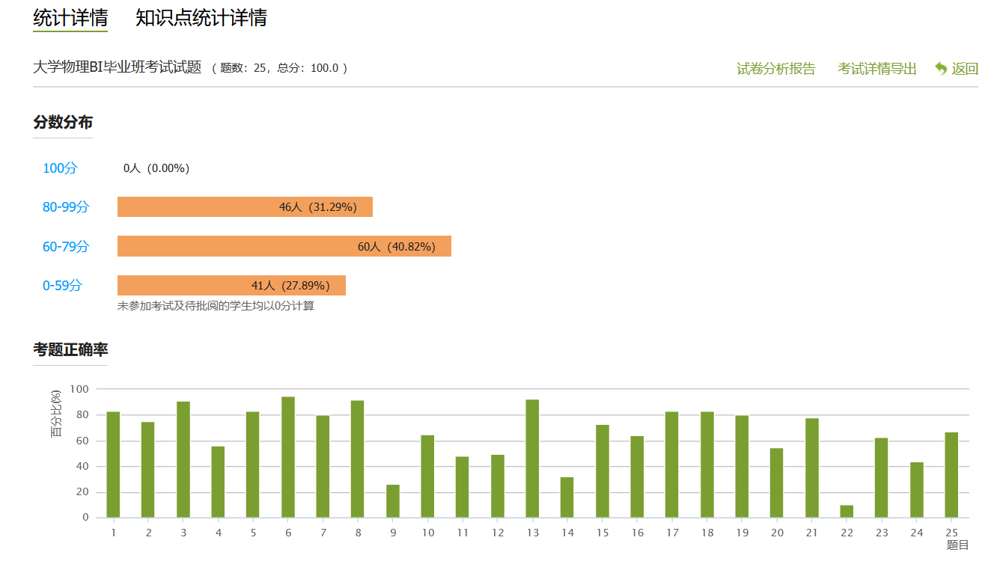997x570 pixels.
Task: Select the 60-79分 score filter
Action: [64, 246]
